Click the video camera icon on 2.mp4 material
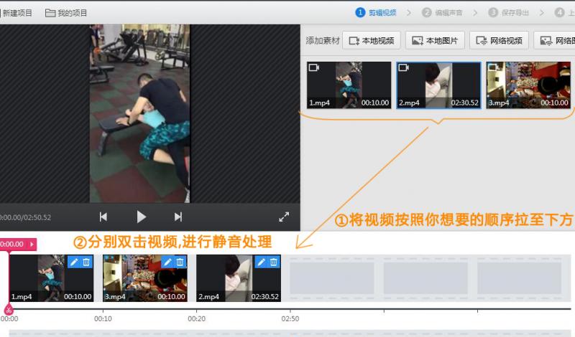Viewport: 575px width, 337px height. coord(404,67)
